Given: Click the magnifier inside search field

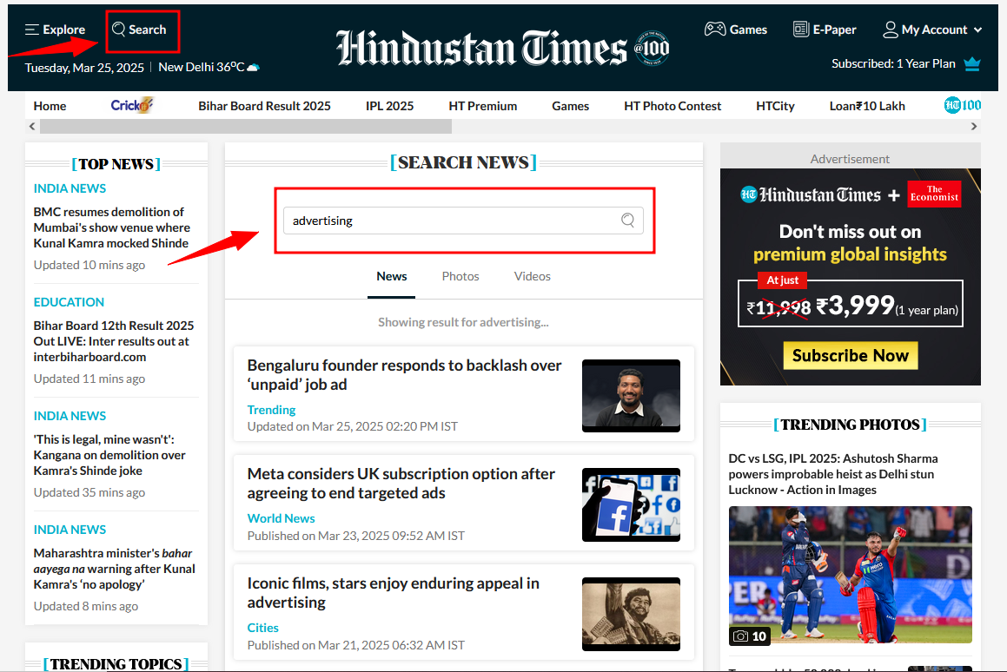Looking at the screenshot, I should (627, 221).
